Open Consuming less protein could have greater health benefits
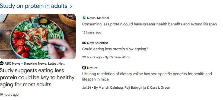The height and width of the screenshot is (100, 223). tap(149, 24)
